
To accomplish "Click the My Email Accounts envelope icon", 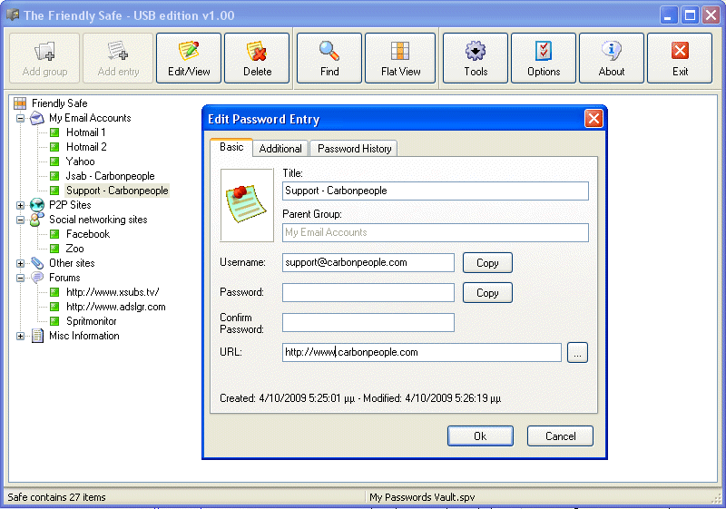I will (37, 118).
